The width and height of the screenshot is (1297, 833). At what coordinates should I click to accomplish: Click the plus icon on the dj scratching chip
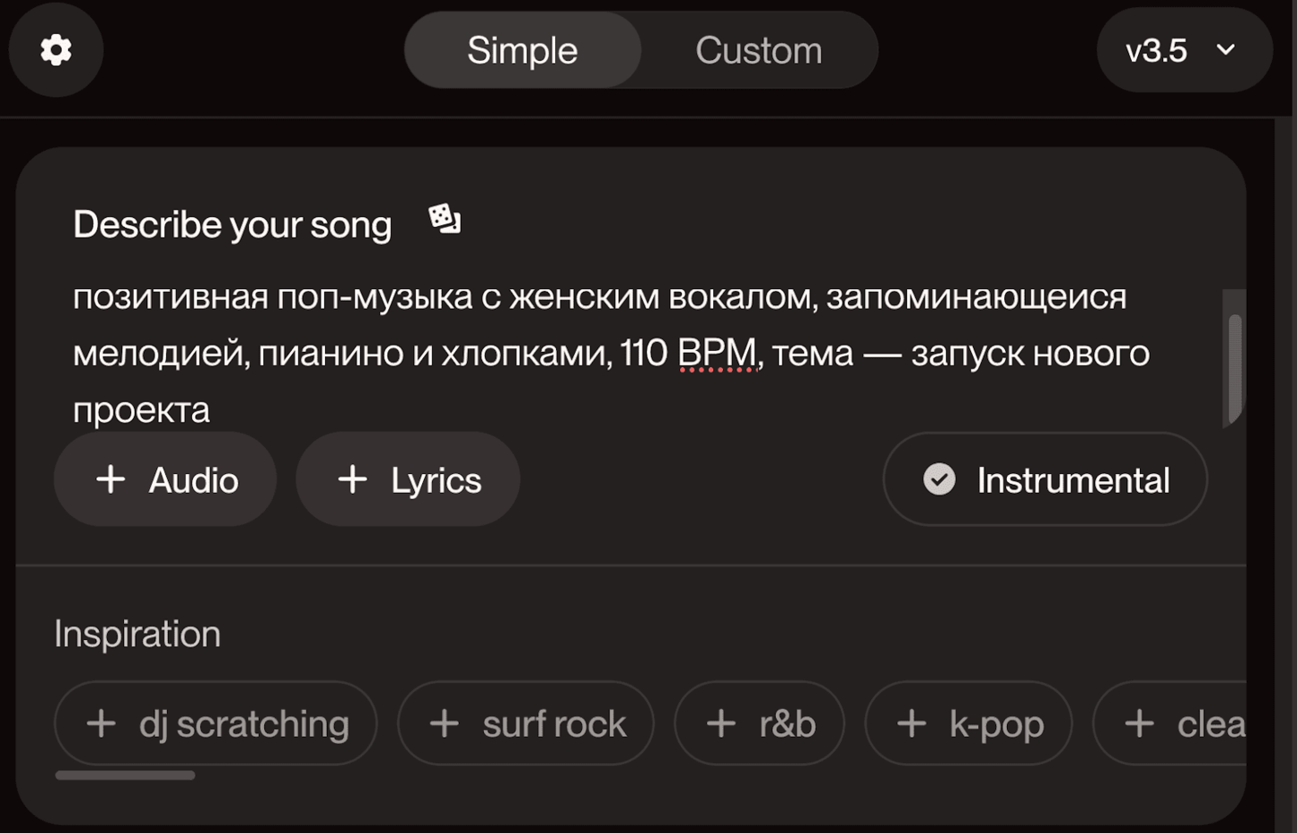(101, 723)
